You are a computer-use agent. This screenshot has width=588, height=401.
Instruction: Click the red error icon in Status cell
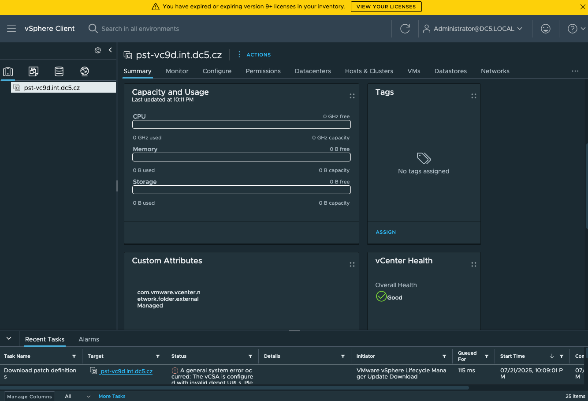(175, 371)
